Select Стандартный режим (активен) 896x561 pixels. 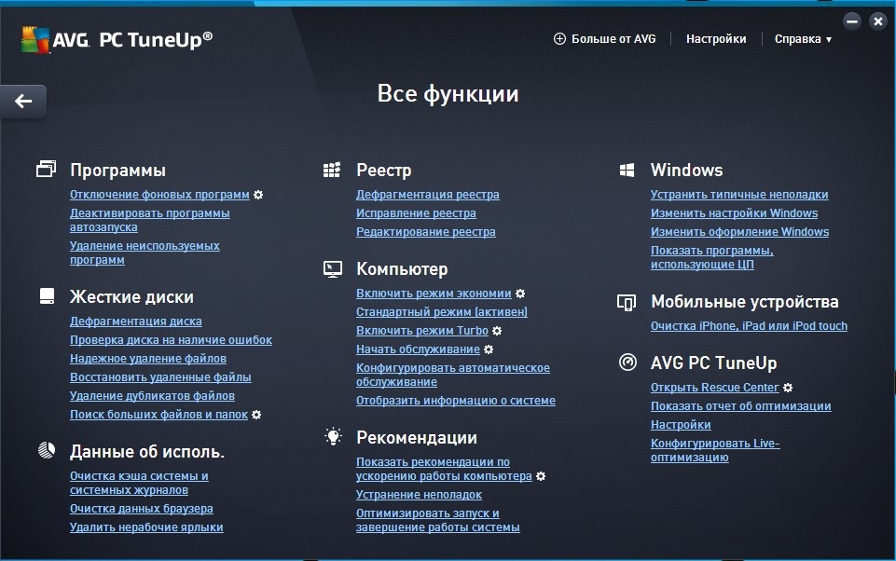[x=442, y=312]
